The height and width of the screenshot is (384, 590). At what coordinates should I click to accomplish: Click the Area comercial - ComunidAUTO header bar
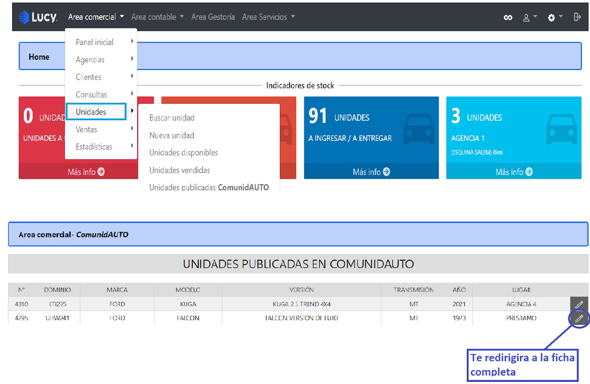298,234
